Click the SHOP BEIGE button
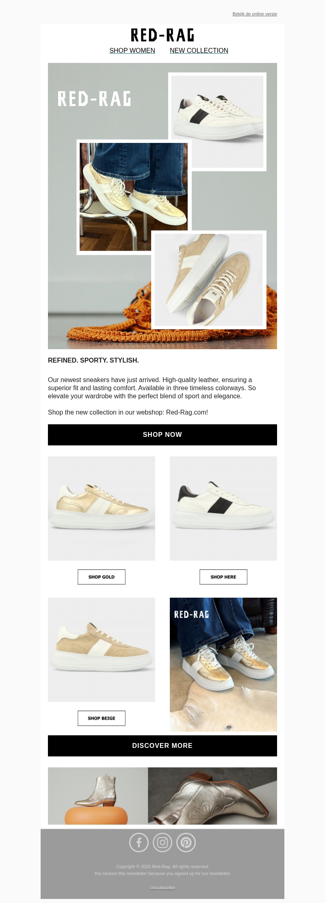 click(x=102, y=718)
